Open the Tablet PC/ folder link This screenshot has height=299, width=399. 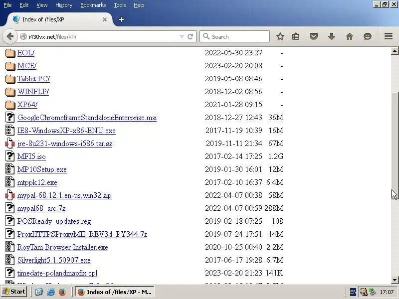click(33, 79)
